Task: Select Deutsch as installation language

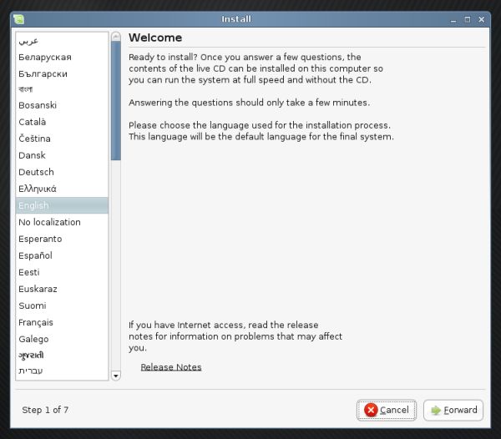Action: [62, 172]
